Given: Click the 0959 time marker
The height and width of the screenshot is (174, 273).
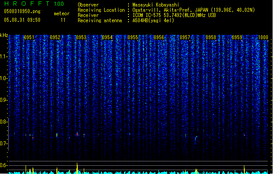Looking at the screenshot, I should click(x=237, y=37).
